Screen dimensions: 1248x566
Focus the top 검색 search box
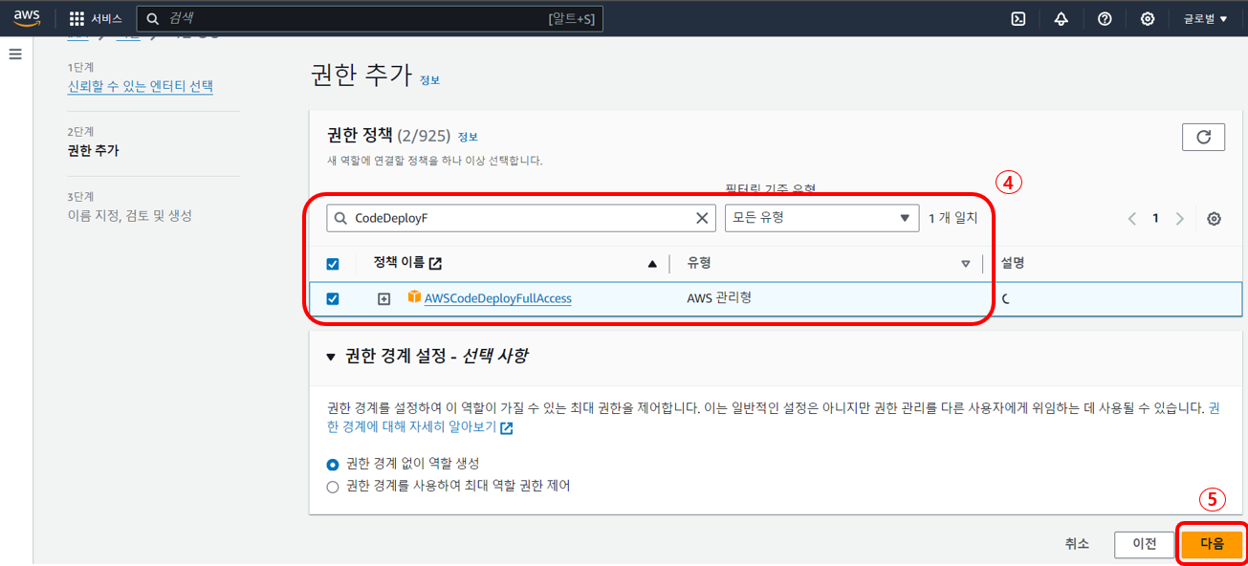[369, 19]
